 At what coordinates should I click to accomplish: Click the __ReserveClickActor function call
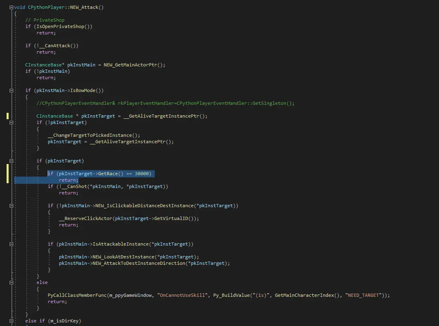point(85,218)
